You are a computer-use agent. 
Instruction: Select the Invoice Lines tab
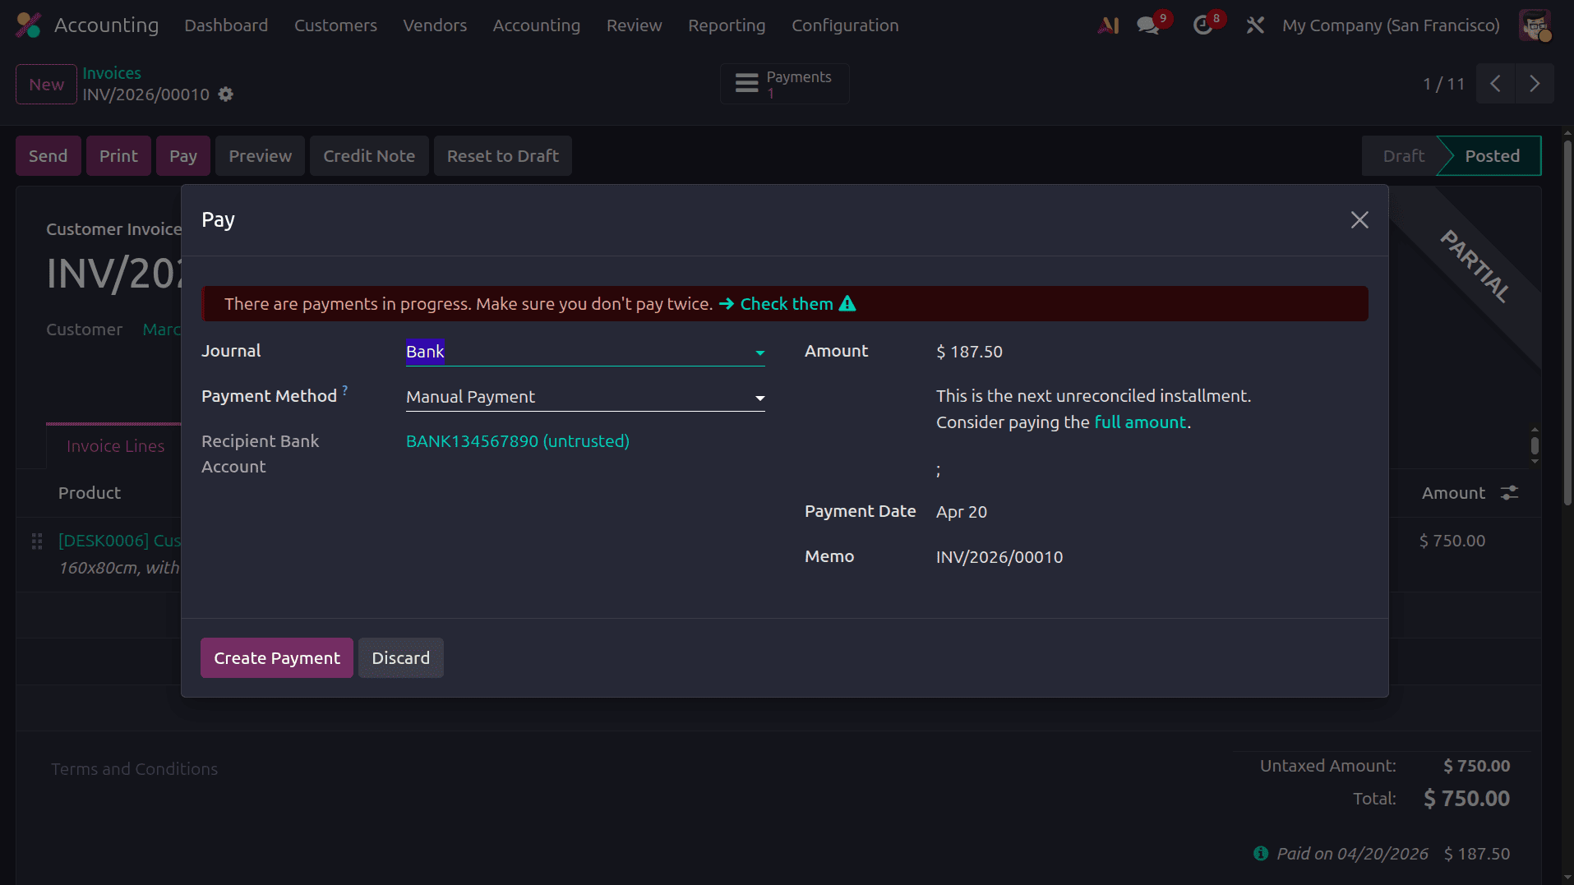click(x=114, y=445)
